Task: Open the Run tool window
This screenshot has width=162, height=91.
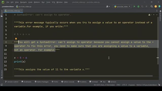Action: pos(103,82)
